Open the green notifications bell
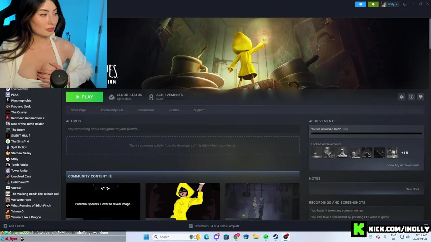 tap(373, 4)
